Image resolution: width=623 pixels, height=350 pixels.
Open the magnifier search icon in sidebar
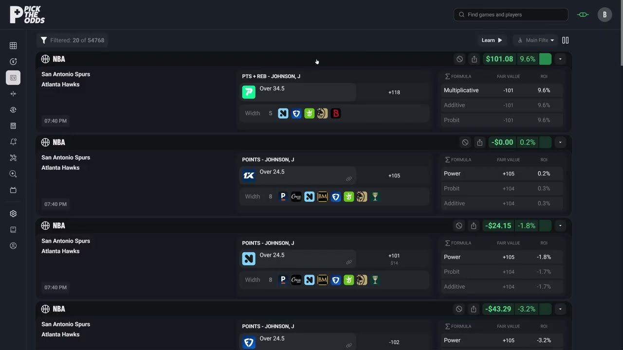coord(13,174)
